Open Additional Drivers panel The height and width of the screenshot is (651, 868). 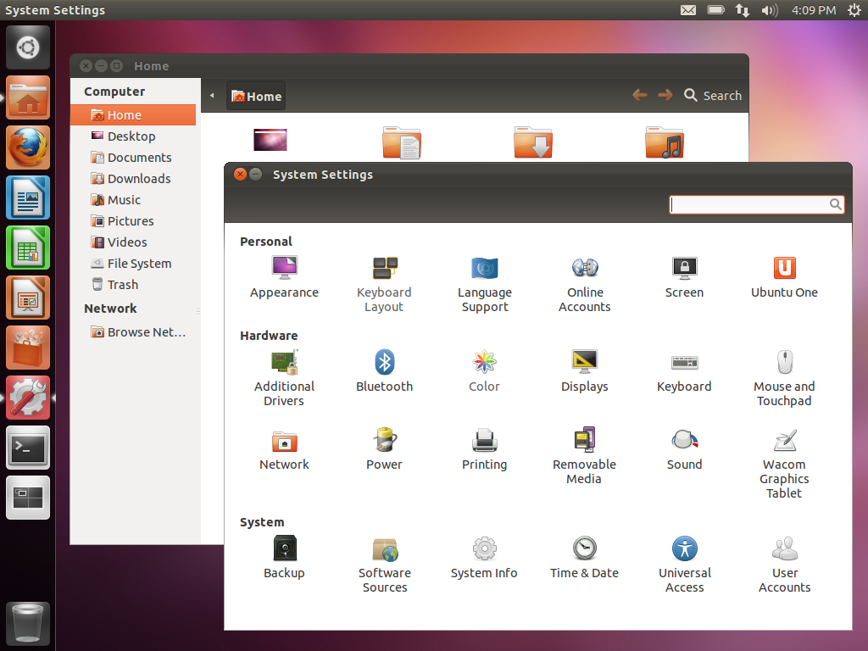point(284,379)
